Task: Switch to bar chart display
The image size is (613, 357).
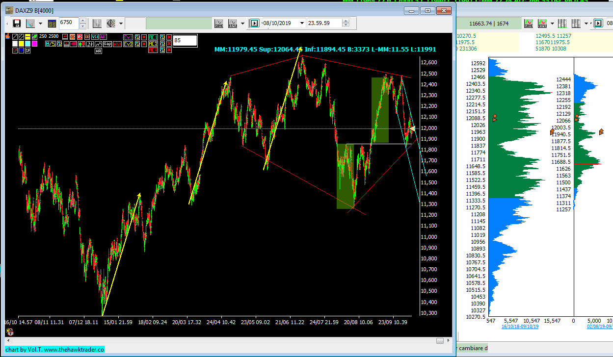Action: 90,44
